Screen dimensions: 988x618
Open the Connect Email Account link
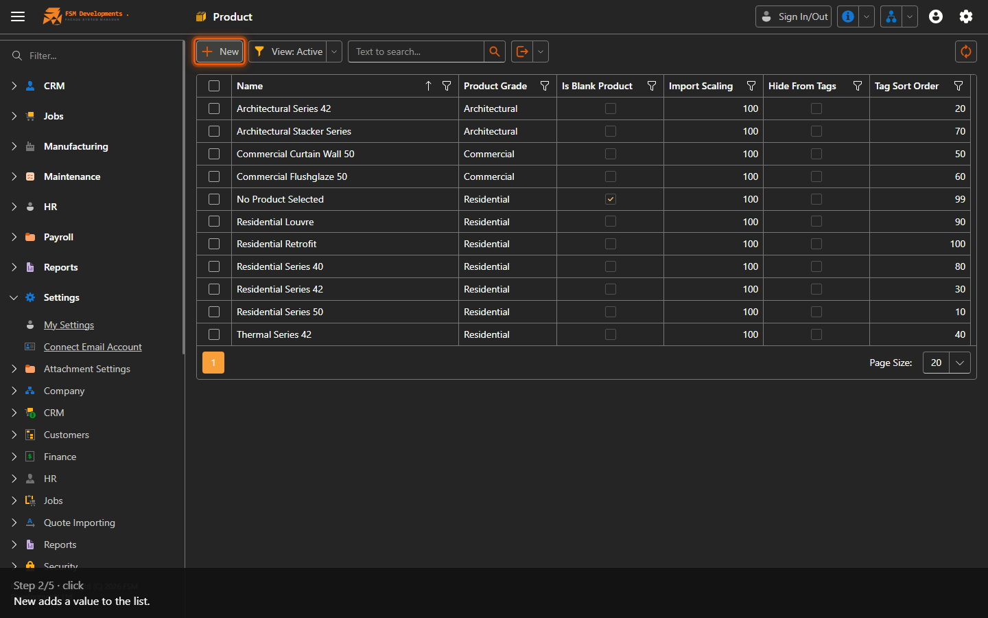(x=93, y=347)
